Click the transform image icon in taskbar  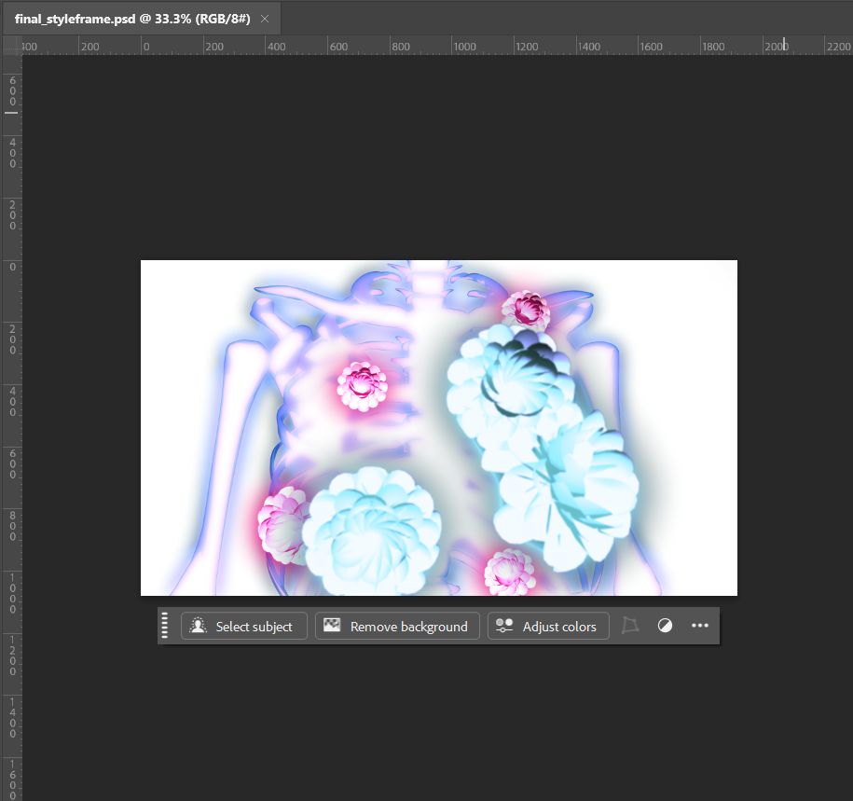coord(631,626)
